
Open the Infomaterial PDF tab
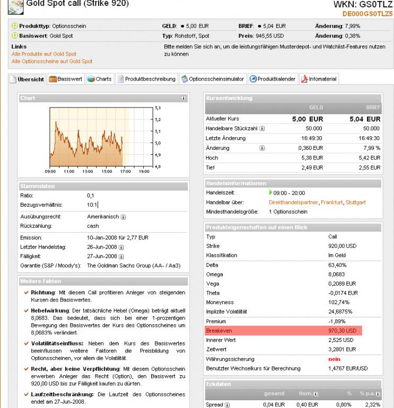pos(319,79)
